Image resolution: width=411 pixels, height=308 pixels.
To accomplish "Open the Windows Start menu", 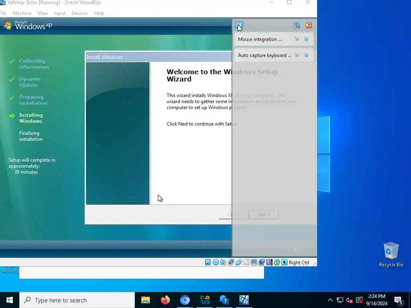I will (10, 300).
